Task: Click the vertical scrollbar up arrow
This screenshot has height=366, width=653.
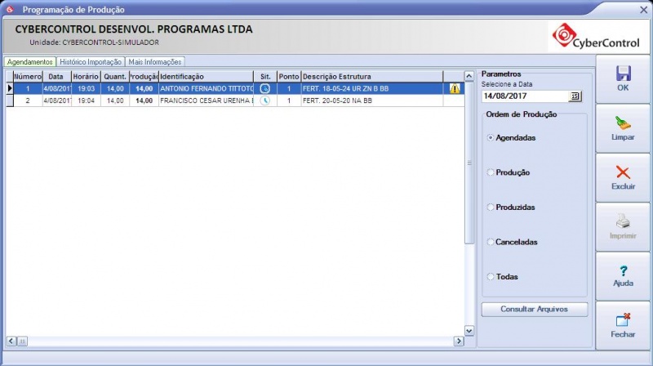Action: [x=469, y=76]
